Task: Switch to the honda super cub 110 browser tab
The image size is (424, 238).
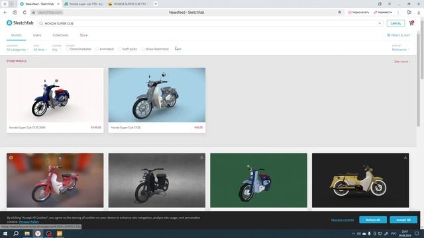Action: 84,4
